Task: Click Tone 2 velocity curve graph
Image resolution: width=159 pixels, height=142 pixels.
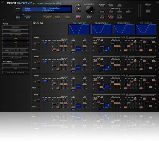Action: tap(78, 68)
